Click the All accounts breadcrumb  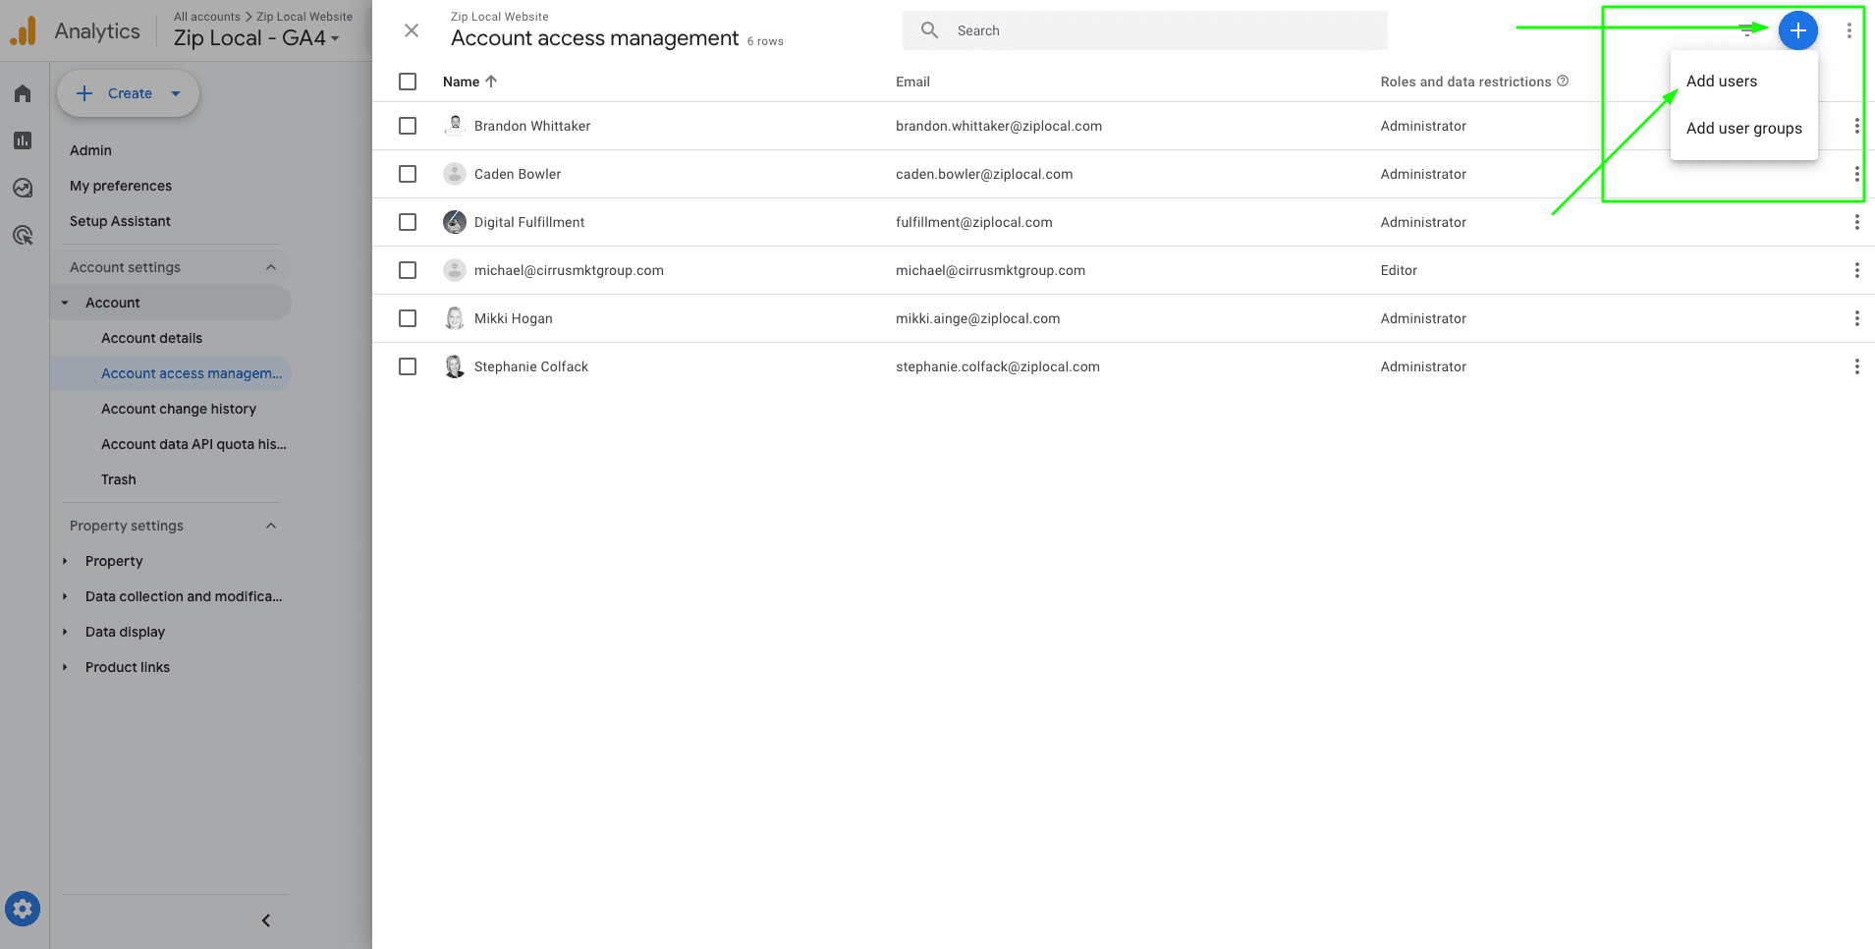[x=207, y=17]
